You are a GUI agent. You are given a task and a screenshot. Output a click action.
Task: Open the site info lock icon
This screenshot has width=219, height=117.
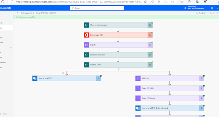coord(12,2)
